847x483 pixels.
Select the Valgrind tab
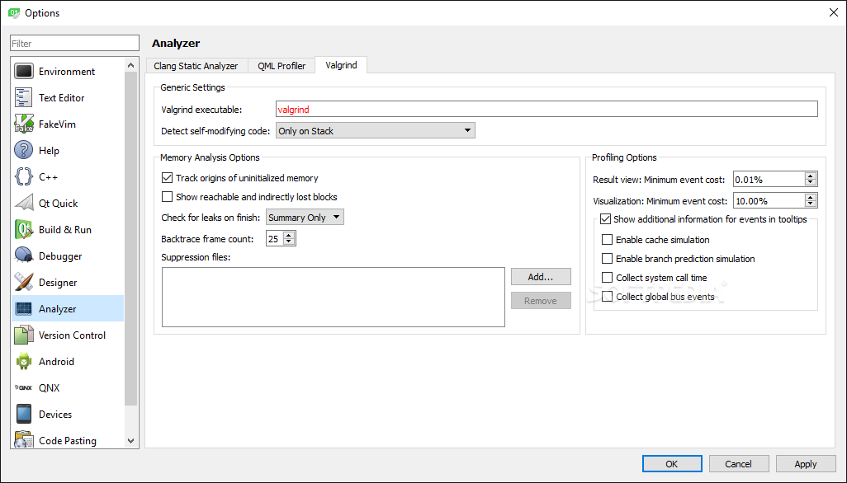(342, 64)
